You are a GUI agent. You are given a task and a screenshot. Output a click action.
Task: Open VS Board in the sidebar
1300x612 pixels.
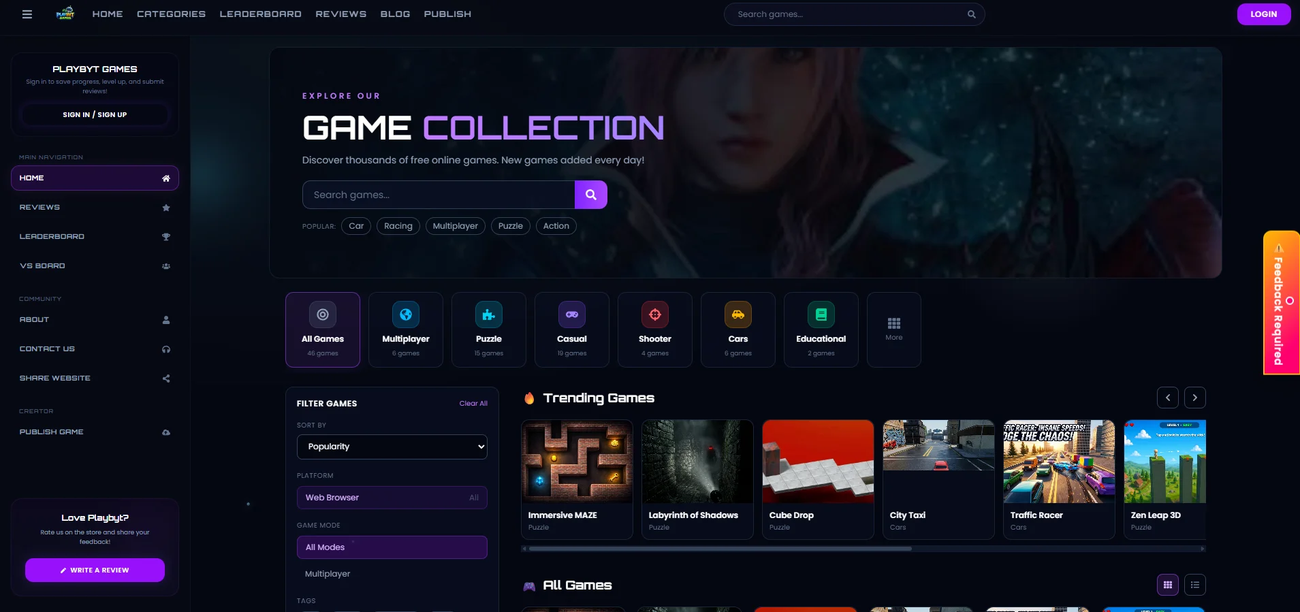click(x=95, y=266)
